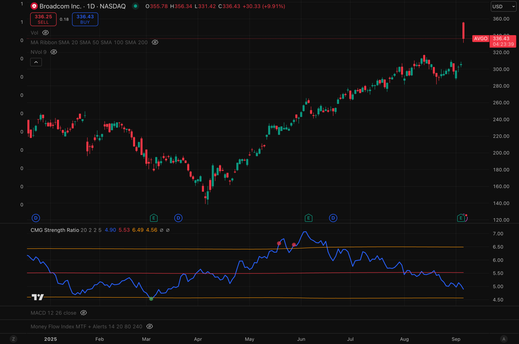Image resolution: width=519 pixels, height=344 pixels.
Task: Click the 336.25 SELL button
Action: pos(43,19)
